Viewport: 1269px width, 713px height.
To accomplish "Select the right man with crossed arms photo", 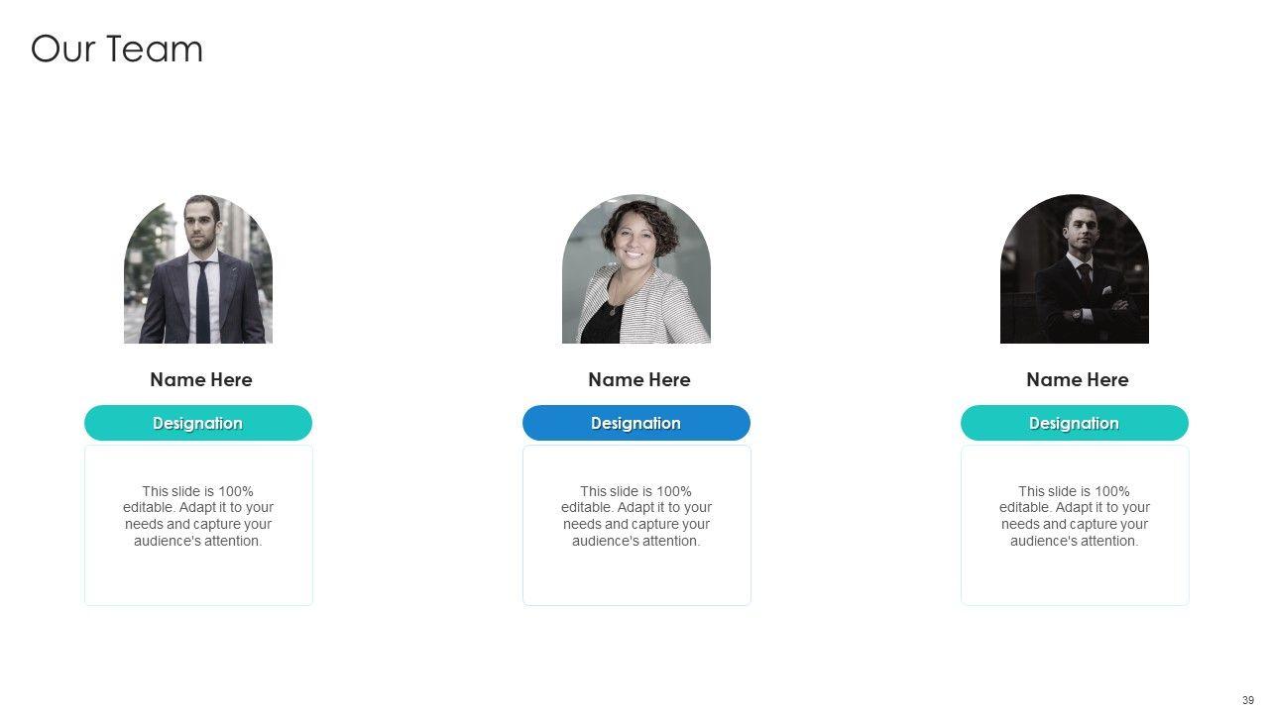I will point(1075,269).
